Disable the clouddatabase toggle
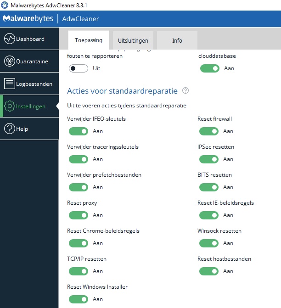Image resolution: width=281 pixels, height=308 pixels. tap(210, 68)
